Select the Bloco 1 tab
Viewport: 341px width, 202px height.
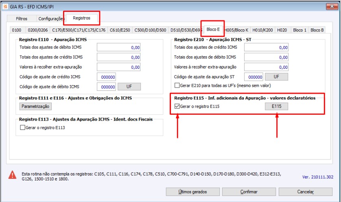click(299, 30)
